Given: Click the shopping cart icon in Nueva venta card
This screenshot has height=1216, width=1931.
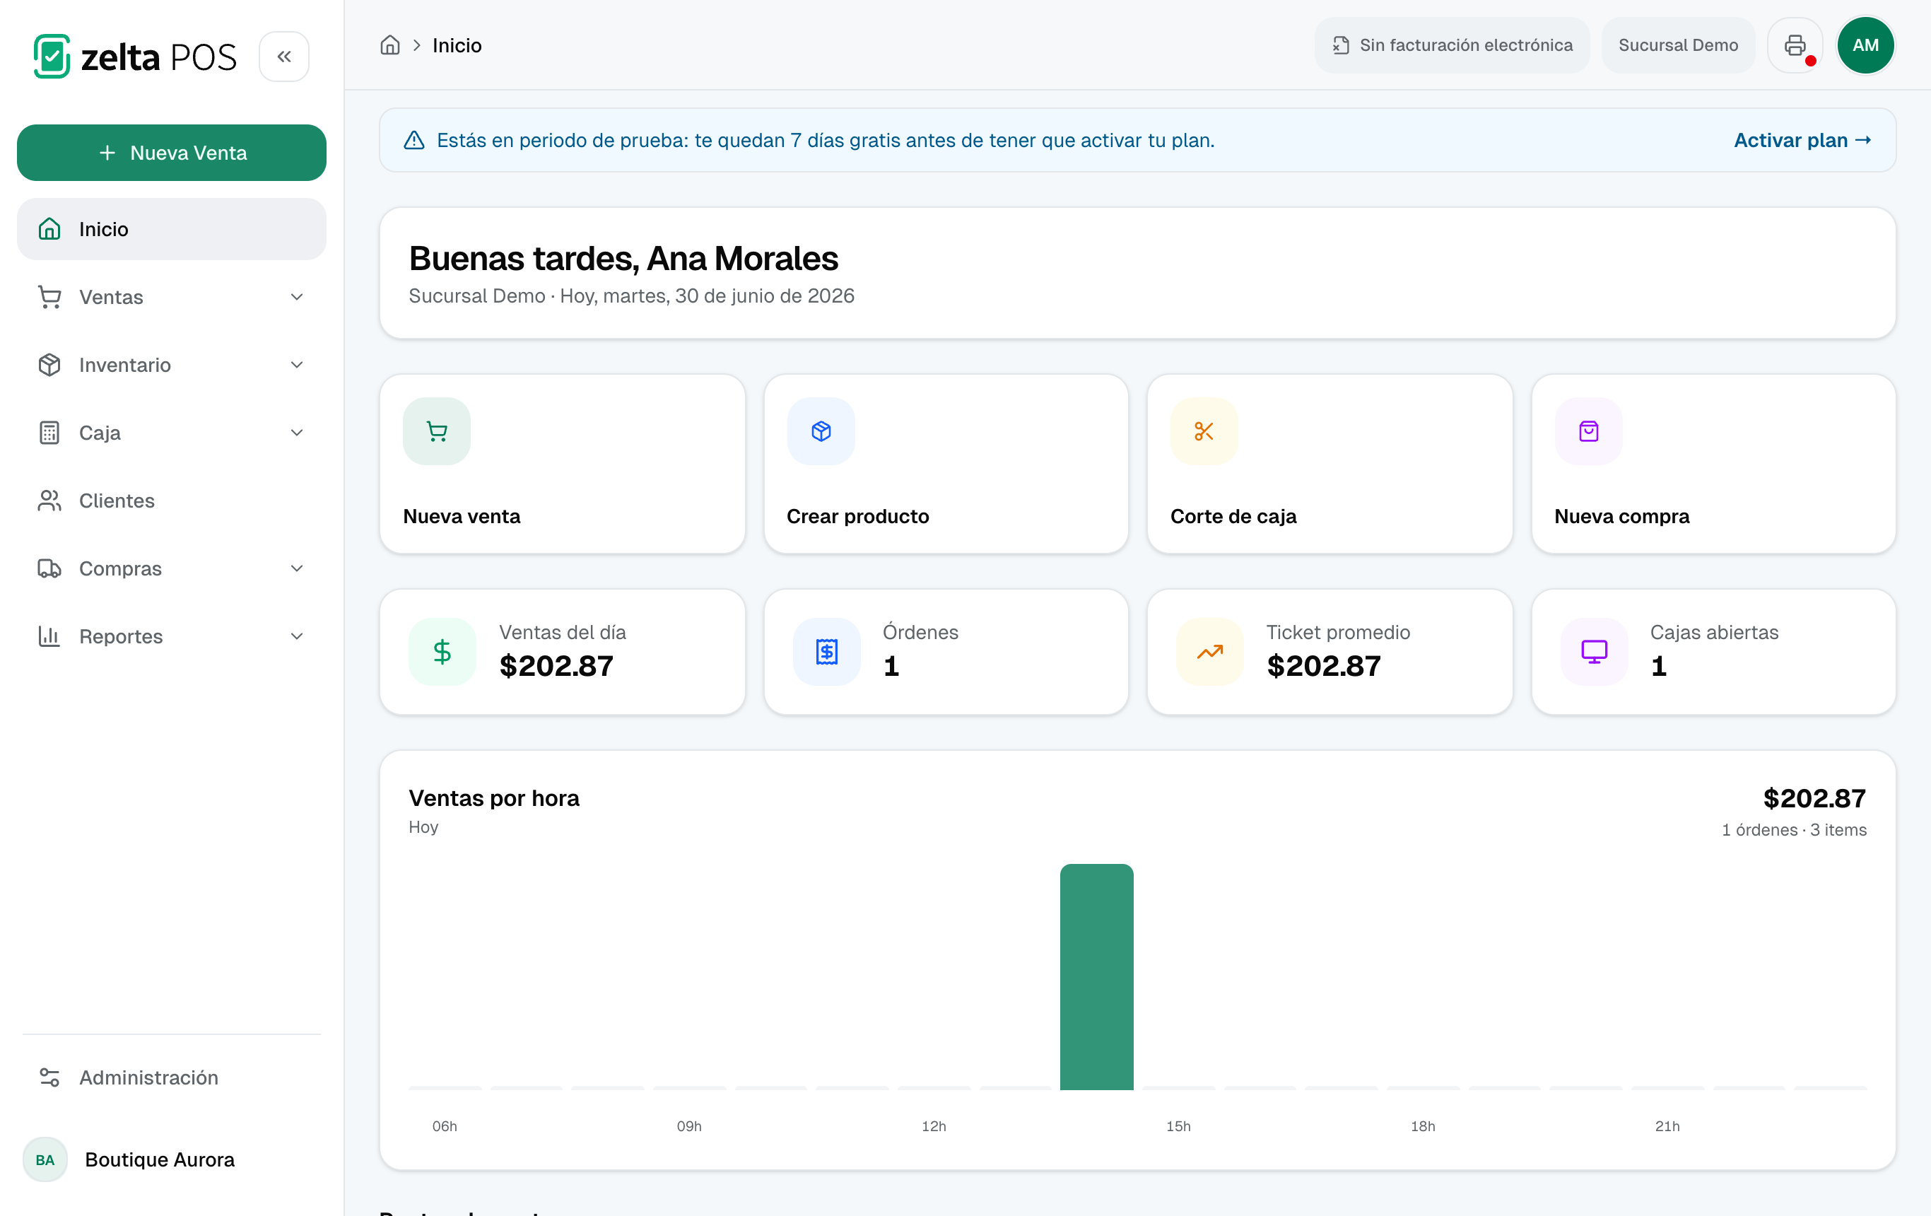Looking at the screenshot, I should click(x=437, y=431).
